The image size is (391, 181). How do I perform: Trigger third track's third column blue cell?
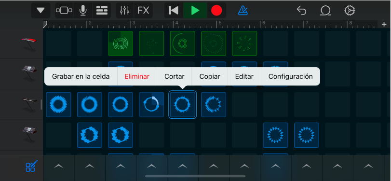pyautogui.click(x=121, y=105)
